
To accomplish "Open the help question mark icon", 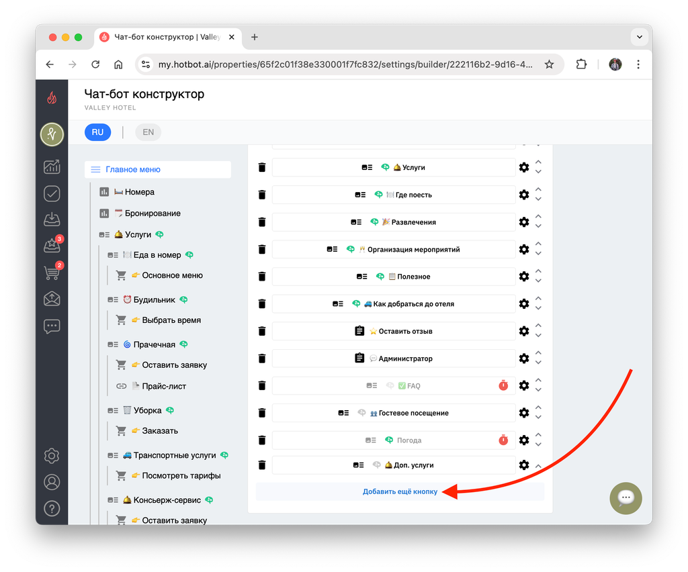I will click(52, 508).
